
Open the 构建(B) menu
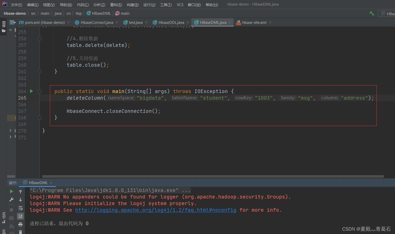point(133,5)
